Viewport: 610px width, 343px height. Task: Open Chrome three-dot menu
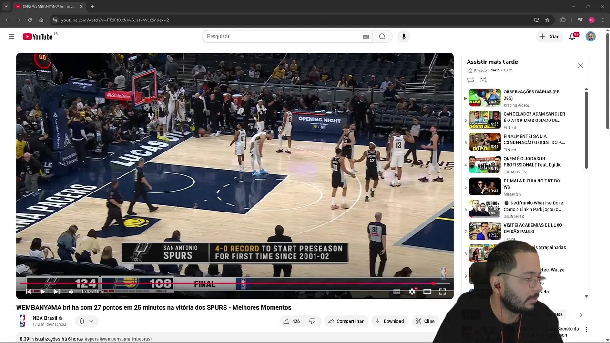coord(603,20)
